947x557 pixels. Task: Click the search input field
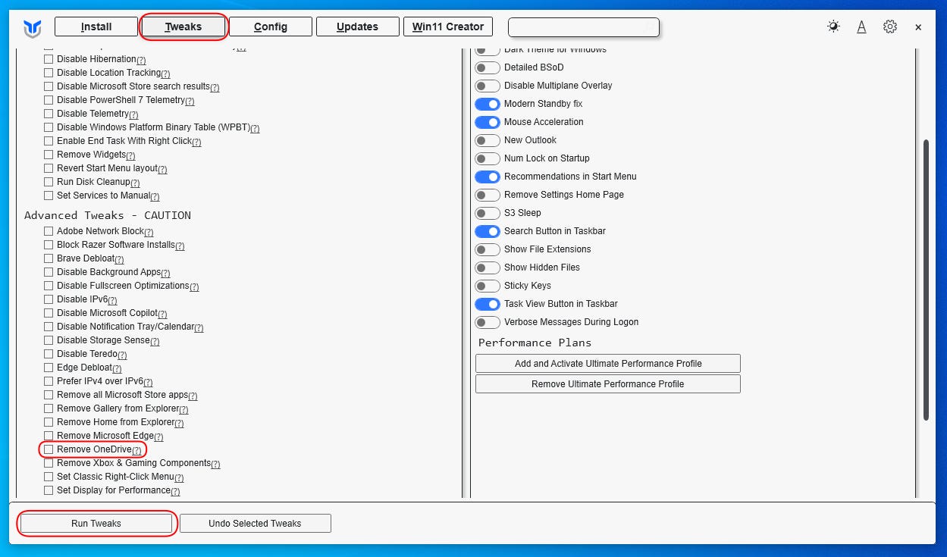tap(584, 27)
